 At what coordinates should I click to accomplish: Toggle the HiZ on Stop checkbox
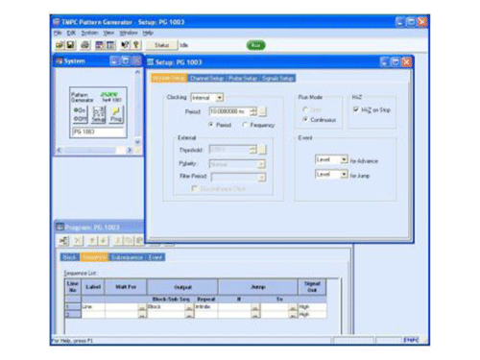[356, 109]
